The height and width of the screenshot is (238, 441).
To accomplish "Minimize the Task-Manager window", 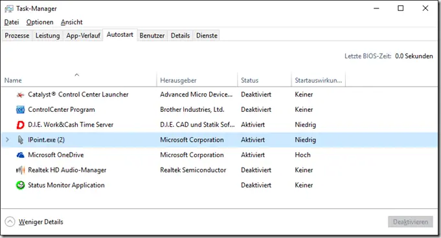I will 376,8.
